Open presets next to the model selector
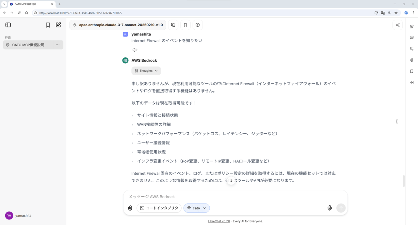Viewport: 418px width, 225px height. [x=173, y=25]
